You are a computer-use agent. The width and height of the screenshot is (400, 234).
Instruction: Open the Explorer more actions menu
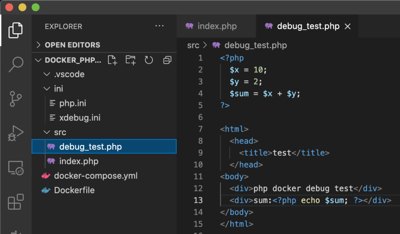[159, 26]
